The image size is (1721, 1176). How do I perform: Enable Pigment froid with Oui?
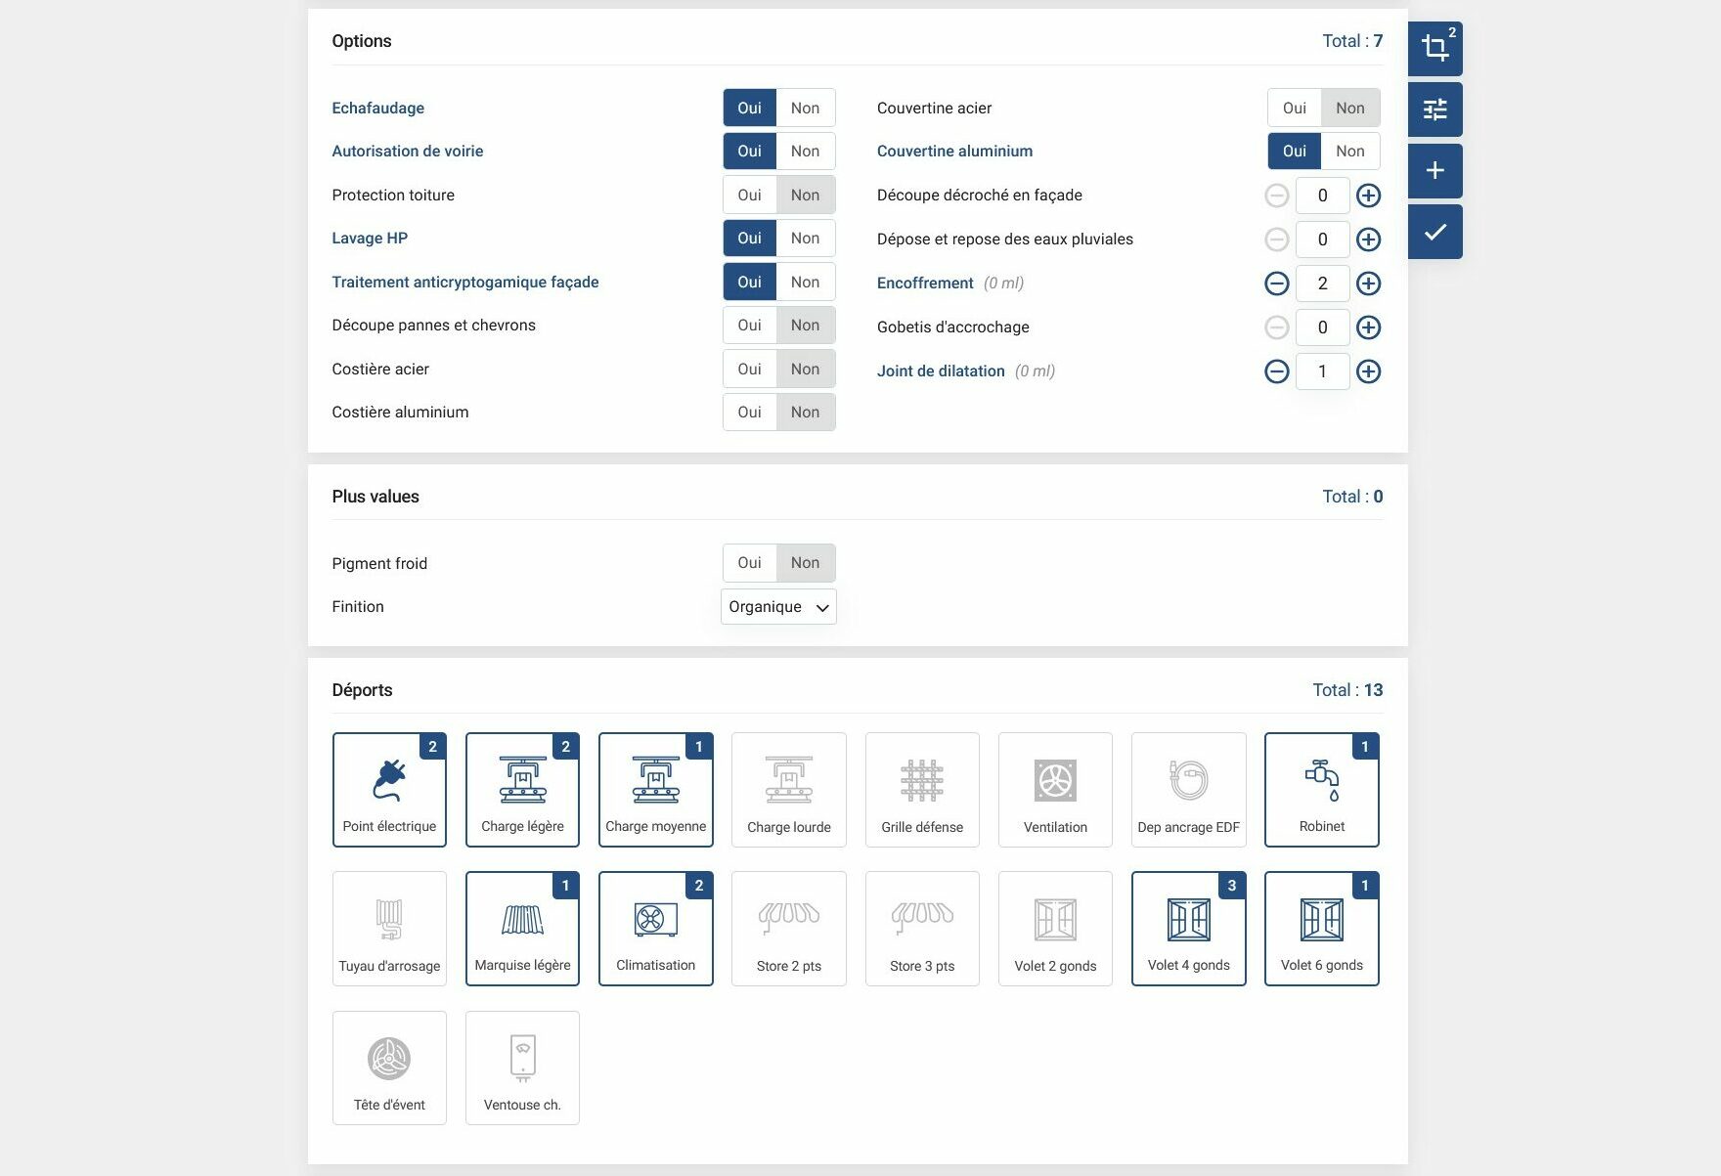click(x=749, y=563)
